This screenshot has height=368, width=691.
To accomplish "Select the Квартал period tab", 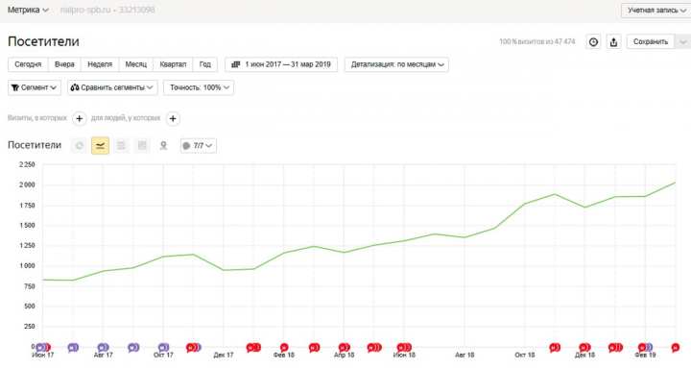I will point(173,64).
